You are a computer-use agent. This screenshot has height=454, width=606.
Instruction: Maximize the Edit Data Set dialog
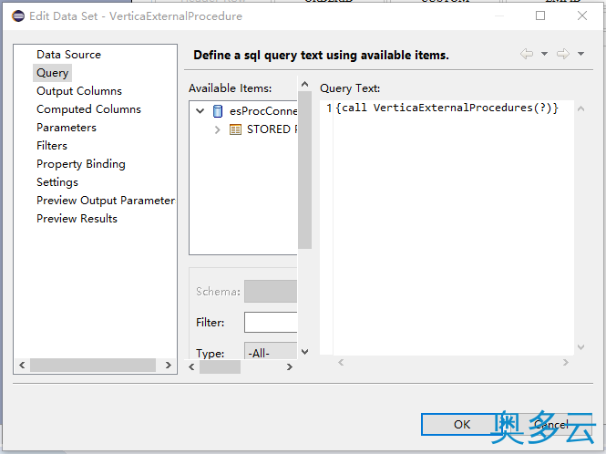click(540, 15)
